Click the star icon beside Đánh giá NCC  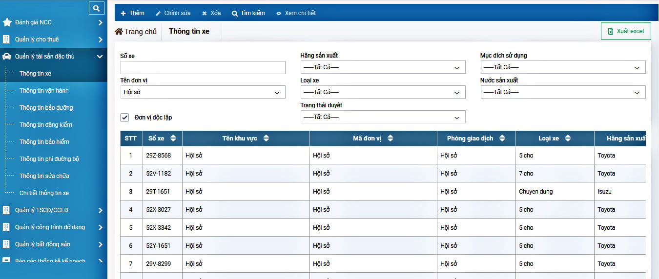pyautogui.click(x=7, y=22)
